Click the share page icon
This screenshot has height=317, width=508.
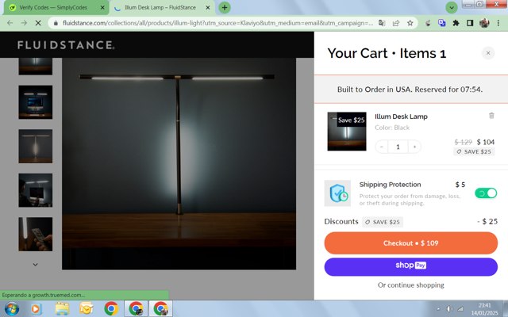tap(396, 23)
